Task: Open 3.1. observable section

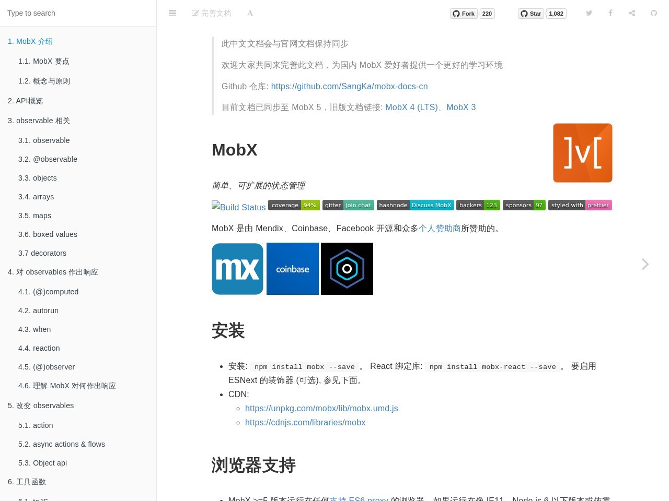Action: pos(78,140)
